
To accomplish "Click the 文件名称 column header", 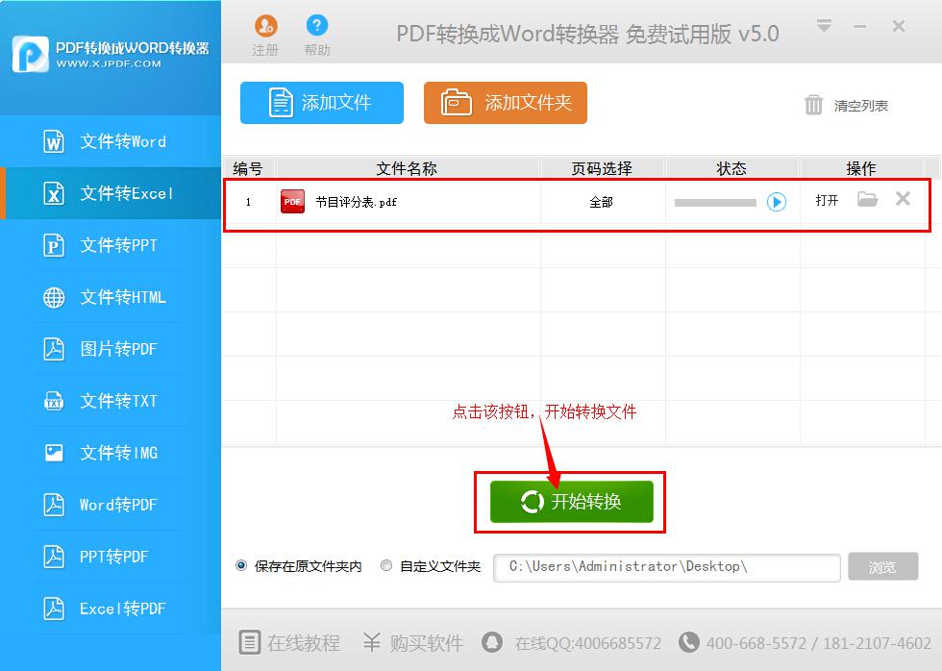I will (x=408, y=168).
